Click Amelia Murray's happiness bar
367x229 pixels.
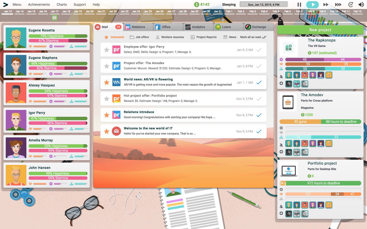point(57,146)
